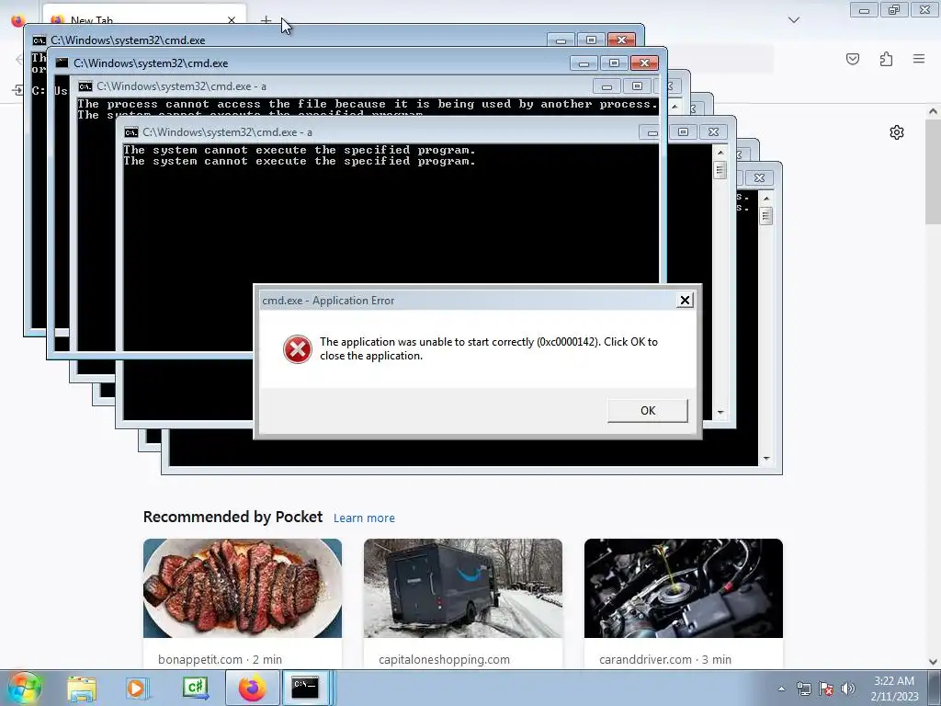
Task: Click the volume speaker tray icon
Action: tap(848, 689)
